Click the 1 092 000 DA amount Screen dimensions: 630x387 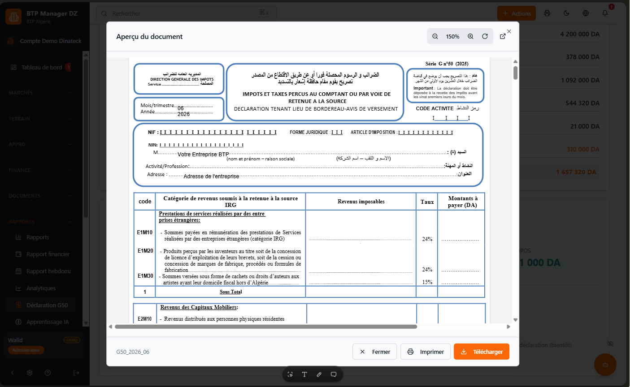[580, 80]
